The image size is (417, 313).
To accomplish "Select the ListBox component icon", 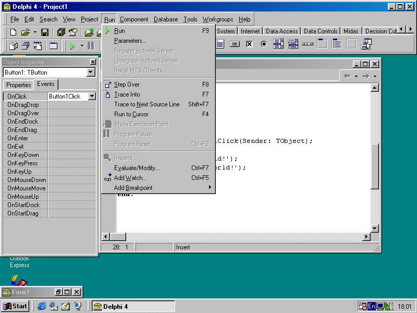I will pos(278,44).
